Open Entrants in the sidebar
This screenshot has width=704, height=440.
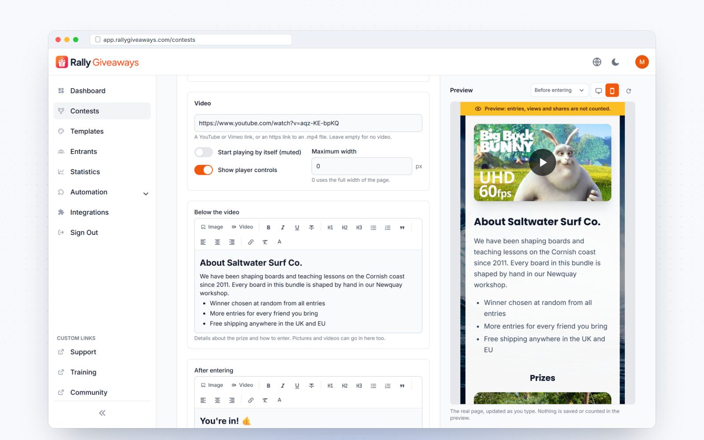(x=102, y=151)
